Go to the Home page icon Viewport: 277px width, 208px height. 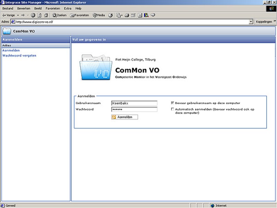point(46,15)
